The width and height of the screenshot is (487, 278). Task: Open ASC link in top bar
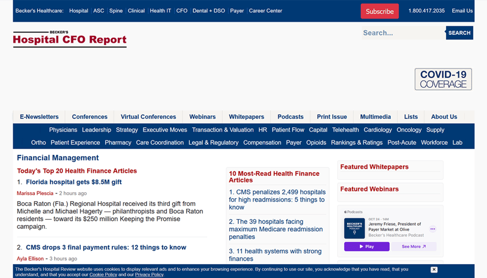coord(98,11)
